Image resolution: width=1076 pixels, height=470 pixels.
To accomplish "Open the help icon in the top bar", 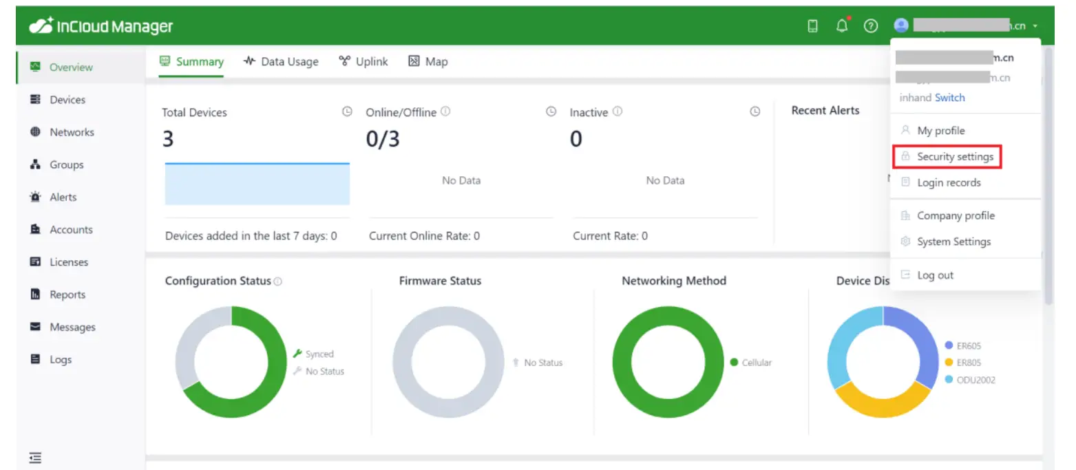I will click(870, 25).
